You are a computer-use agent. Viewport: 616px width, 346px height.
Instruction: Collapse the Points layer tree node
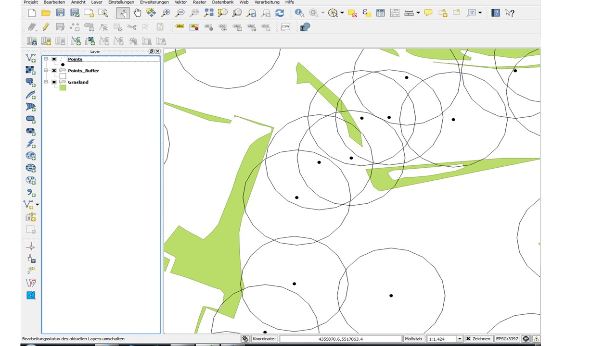(46, 59)
